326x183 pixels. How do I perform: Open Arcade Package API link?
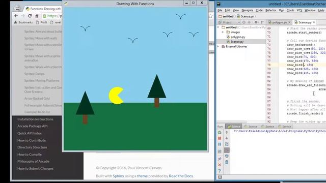(x=33, y=126)
